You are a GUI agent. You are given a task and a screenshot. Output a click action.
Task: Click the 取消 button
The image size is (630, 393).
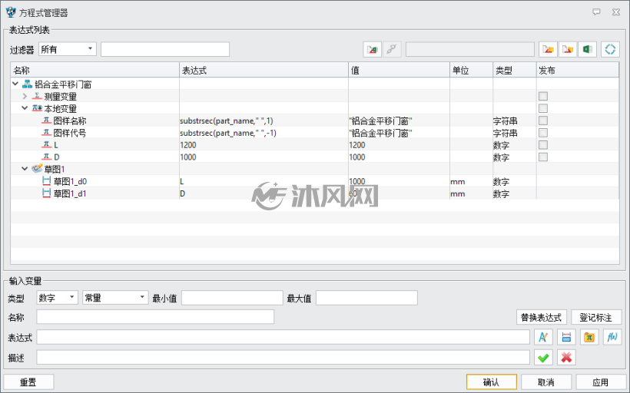point(546,381)
